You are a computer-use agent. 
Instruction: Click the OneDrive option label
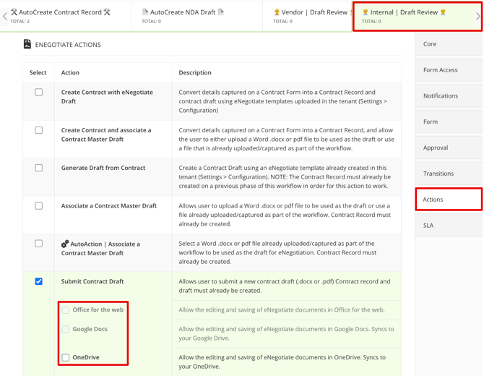click(86, 357)
